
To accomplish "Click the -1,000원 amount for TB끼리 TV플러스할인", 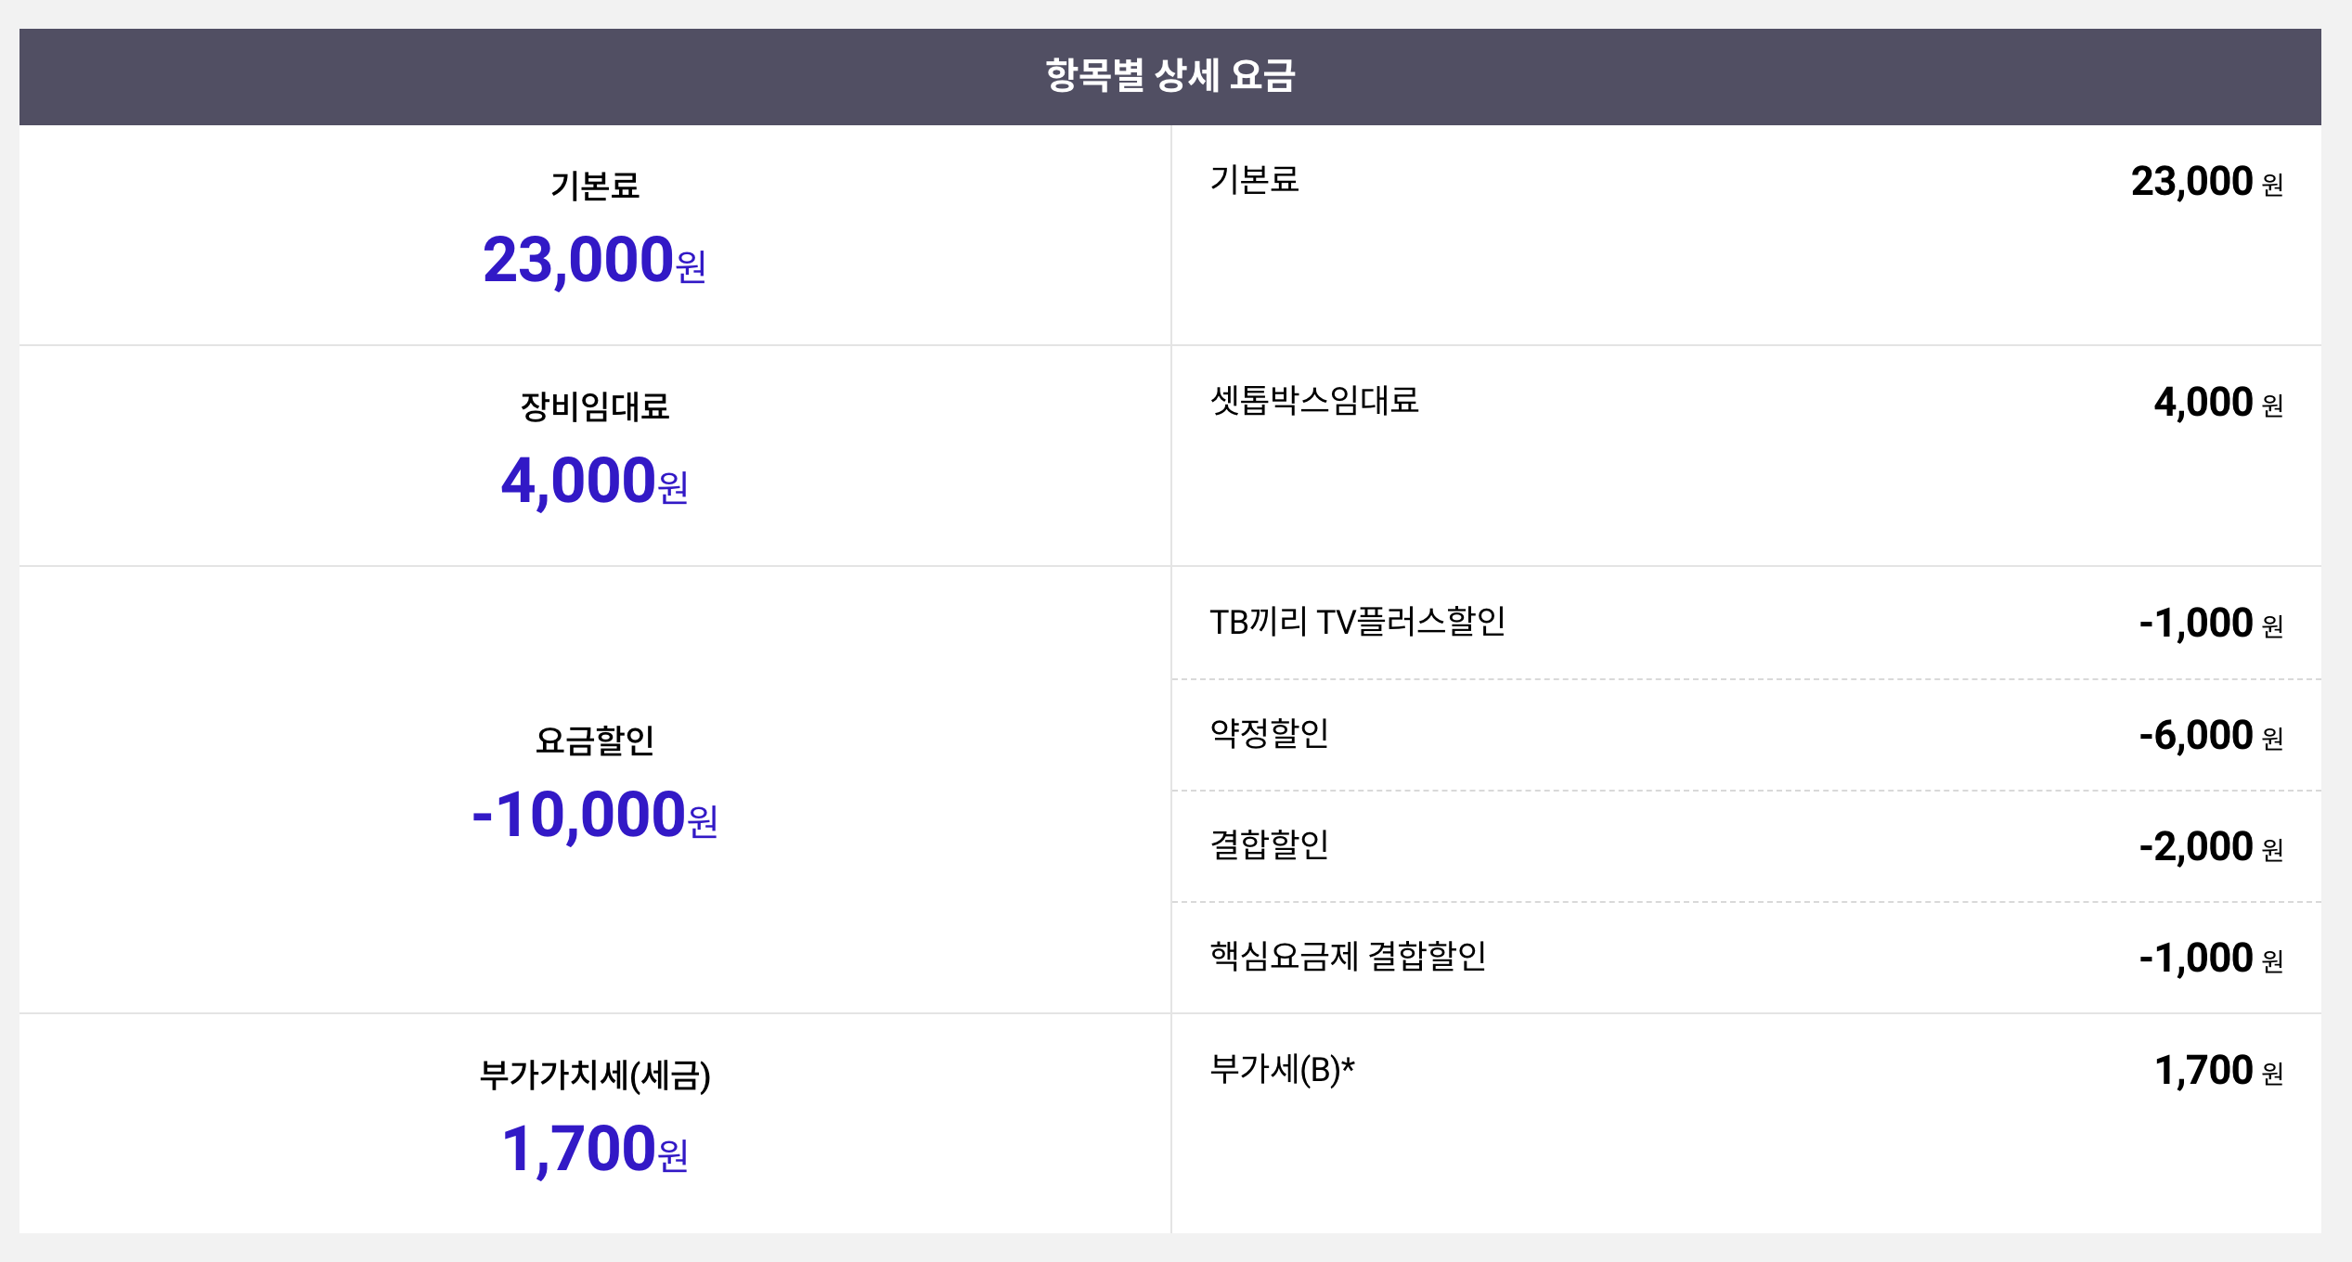I will coord(2209,624).
